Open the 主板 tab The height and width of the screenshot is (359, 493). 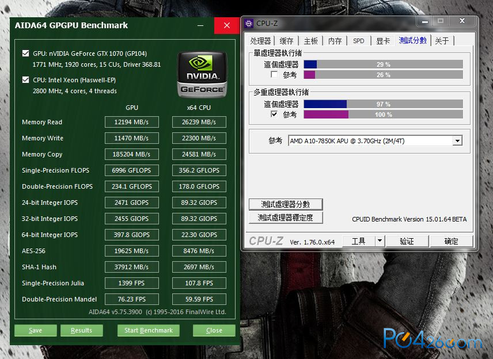(x=310, y=41)
